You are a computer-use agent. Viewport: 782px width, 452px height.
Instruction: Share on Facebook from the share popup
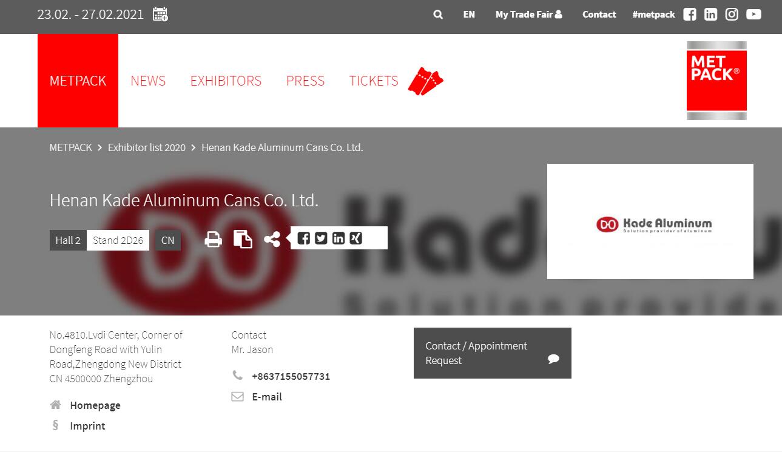pos(304,238)
